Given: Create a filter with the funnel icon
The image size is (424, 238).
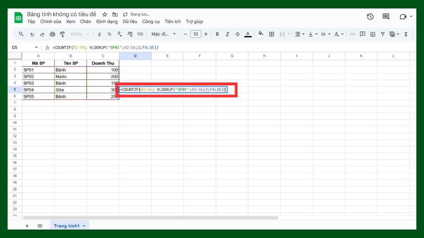Looking at the screenshot, I should 383,34.
